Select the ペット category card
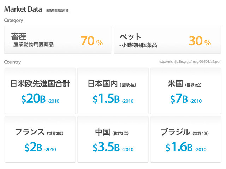 tap(167, 40)
